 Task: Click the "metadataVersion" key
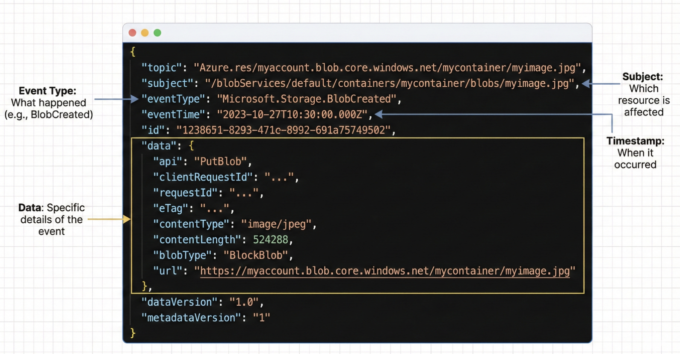tap(191, 318)
